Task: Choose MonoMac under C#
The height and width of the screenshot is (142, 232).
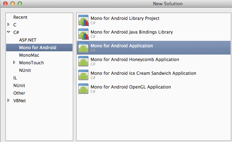Action: (29, 55)
